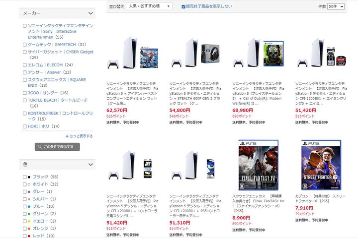The height and width of the screenshot is (238, 358).
Task: Click the この条件で表示する button
Action: tap(57, 147)
